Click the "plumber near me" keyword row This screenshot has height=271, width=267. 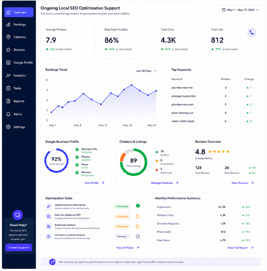[x=214, y=88]
